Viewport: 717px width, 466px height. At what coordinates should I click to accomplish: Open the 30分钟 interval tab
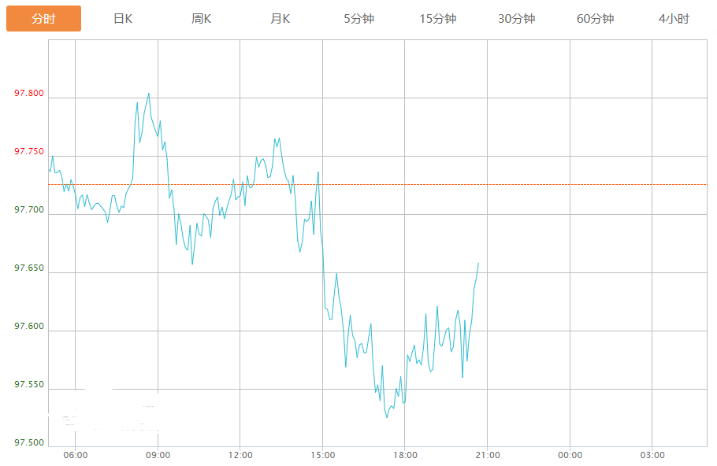click(x=517, y=19)
